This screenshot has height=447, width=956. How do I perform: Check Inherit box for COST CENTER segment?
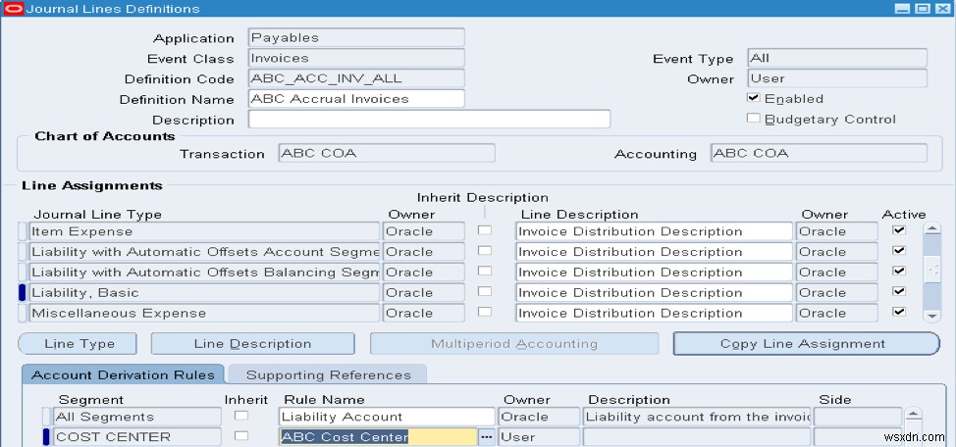click(240, 436)
